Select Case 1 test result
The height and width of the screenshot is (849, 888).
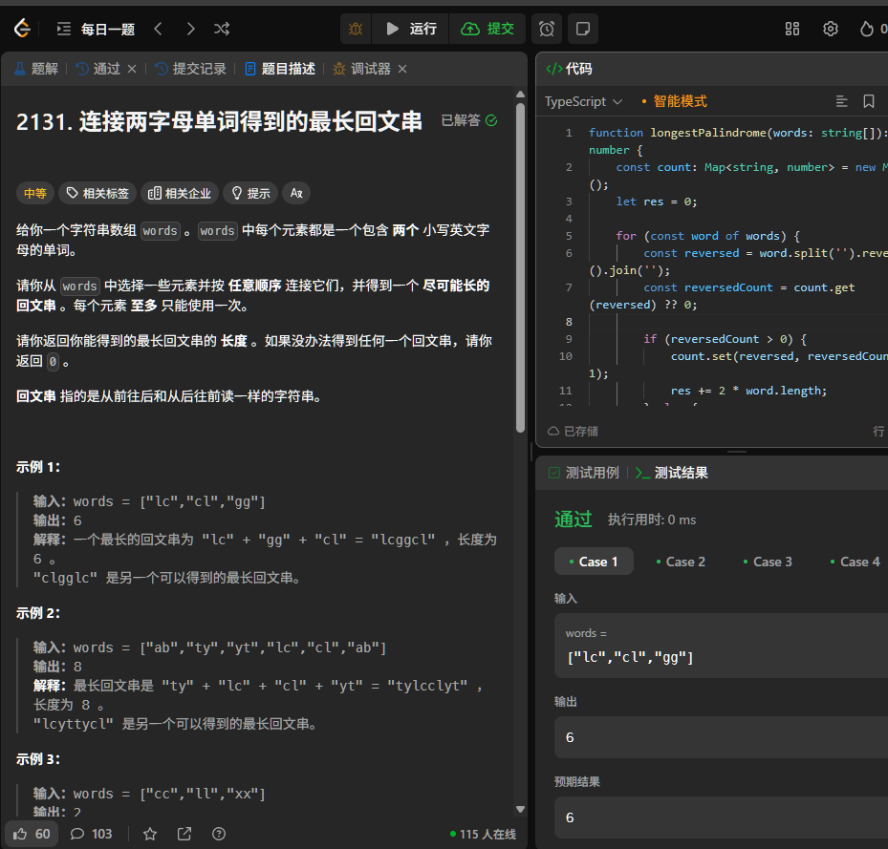(594, 562)
